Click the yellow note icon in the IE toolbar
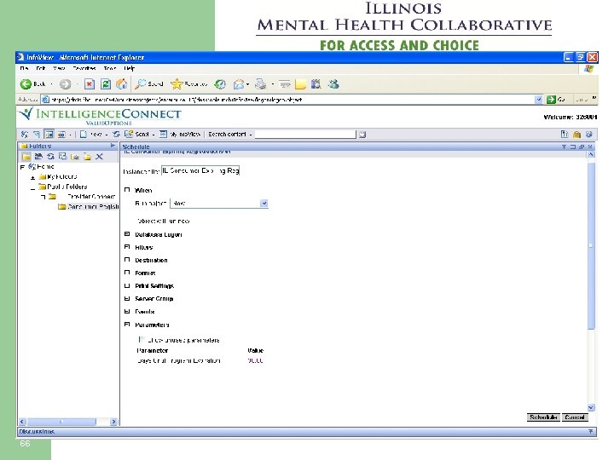The height and width of the screenshot is (460, 614). coord(300,84)
